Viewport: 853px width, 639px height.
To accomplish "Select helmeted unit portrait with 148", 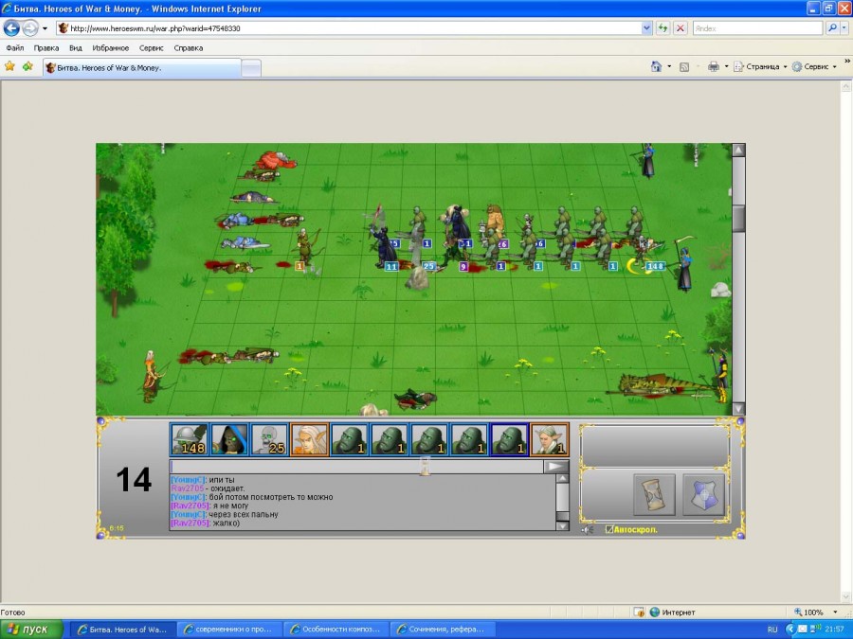I will click(190, 439).
